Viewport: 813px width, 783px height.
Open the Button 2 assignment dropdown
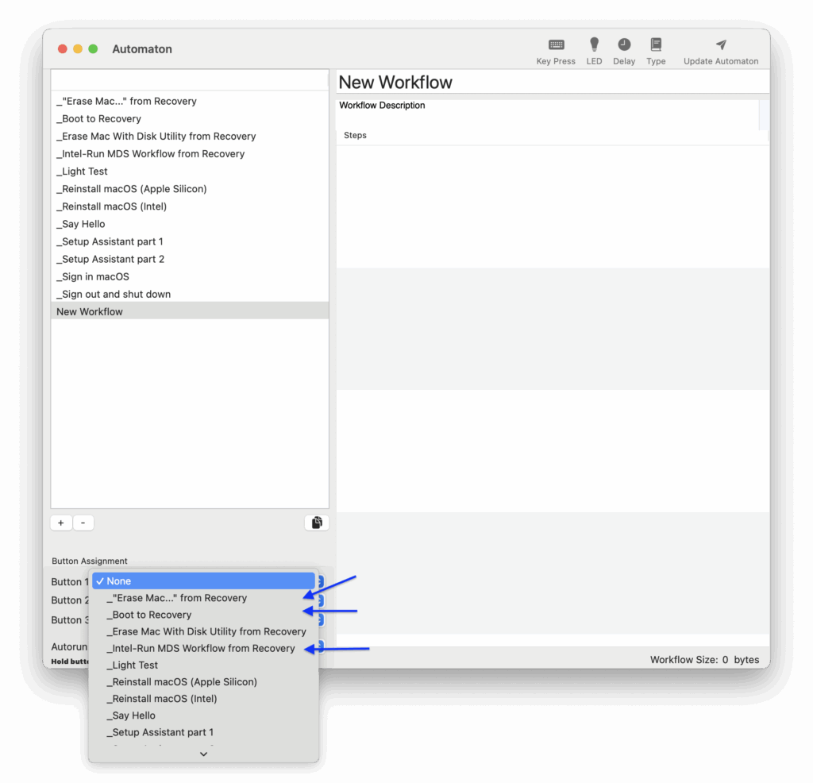pyautogui.click(x=321, y=600)
